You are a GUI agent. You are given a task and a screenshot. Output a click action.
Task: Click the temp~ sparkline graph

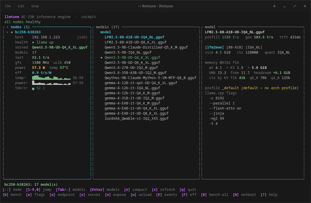51,78
